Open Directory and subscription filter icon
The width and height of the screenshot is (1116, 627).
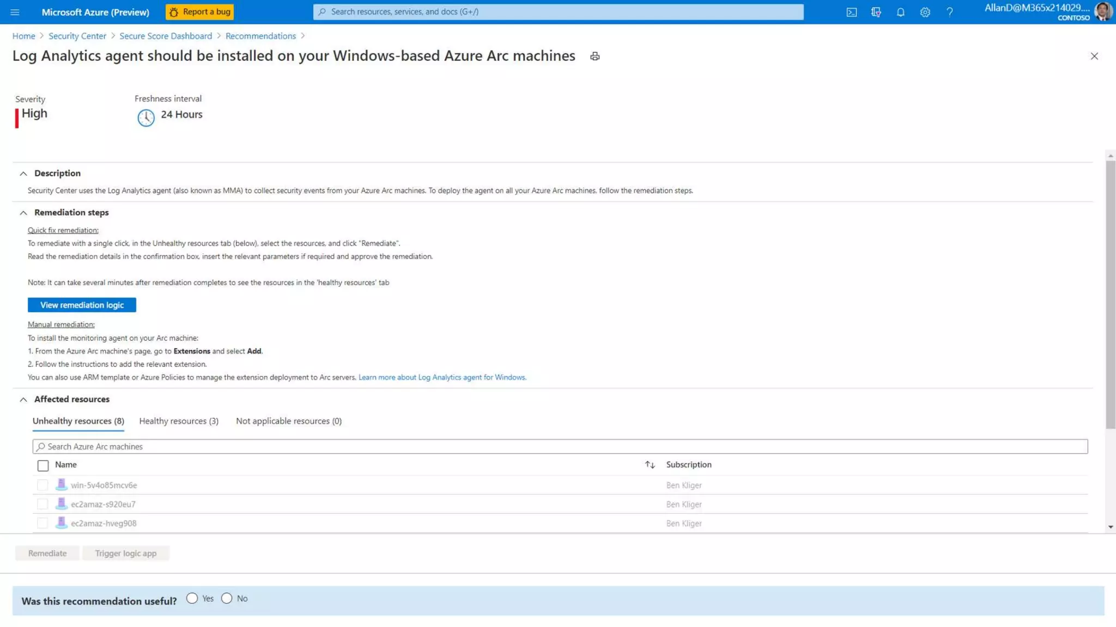pos(876,12)
